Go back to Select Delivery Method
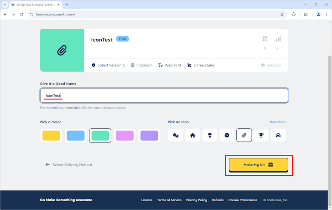 pos(68,165)
